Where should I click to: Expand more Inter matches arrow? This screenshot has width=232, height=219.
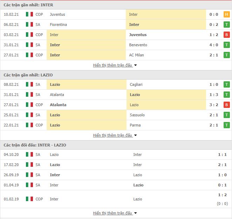[135, 65]
